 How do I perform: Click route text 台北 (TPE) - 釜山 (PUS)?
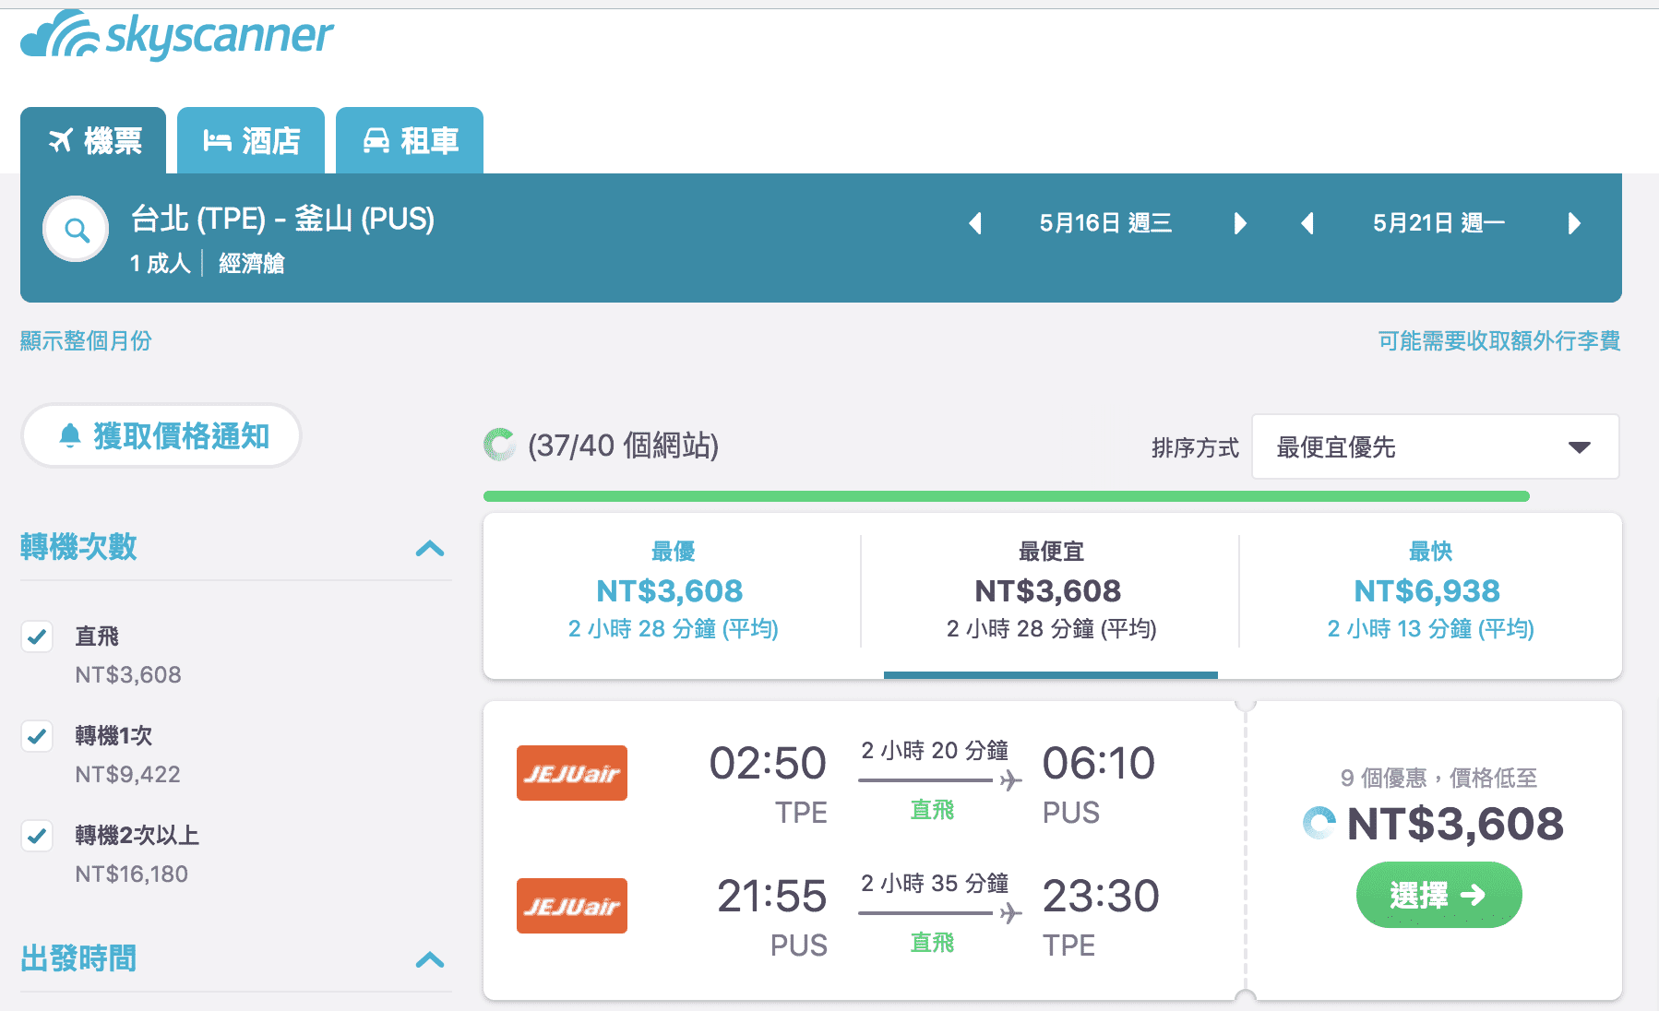282,219
